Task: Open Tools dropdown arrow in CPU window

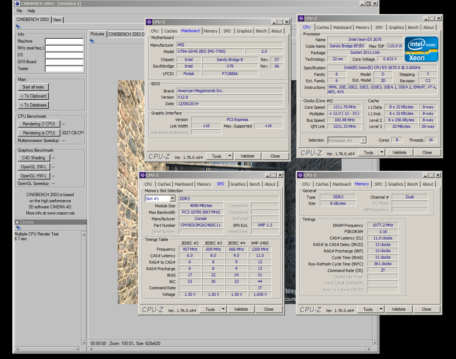Action: 382,152
